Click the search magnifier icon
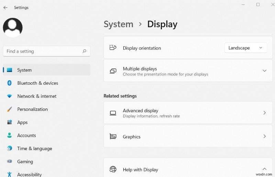This screenshot has height=177, width=275. click(x=84, y=51)
